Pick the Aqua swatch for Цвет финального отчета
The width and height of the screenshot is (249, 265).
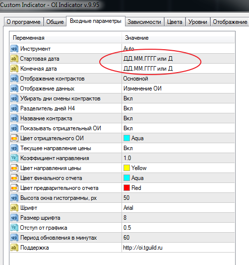click(126, 178)
